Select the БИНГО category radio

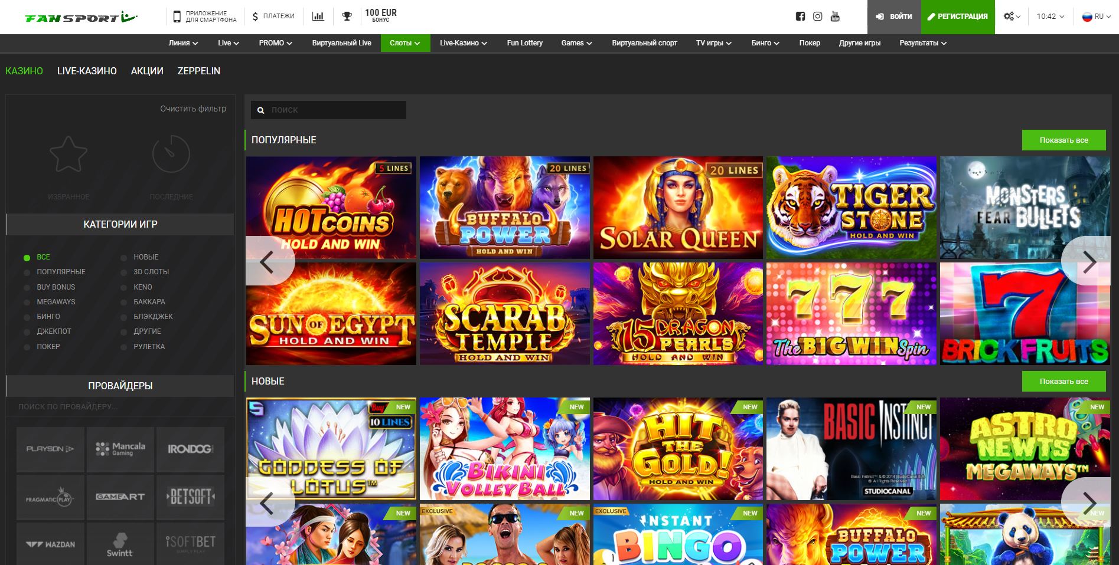pos(27,317)
